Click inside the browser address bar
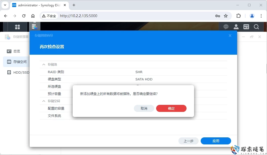Screen dimensions: 267x155 coord(101,16)
